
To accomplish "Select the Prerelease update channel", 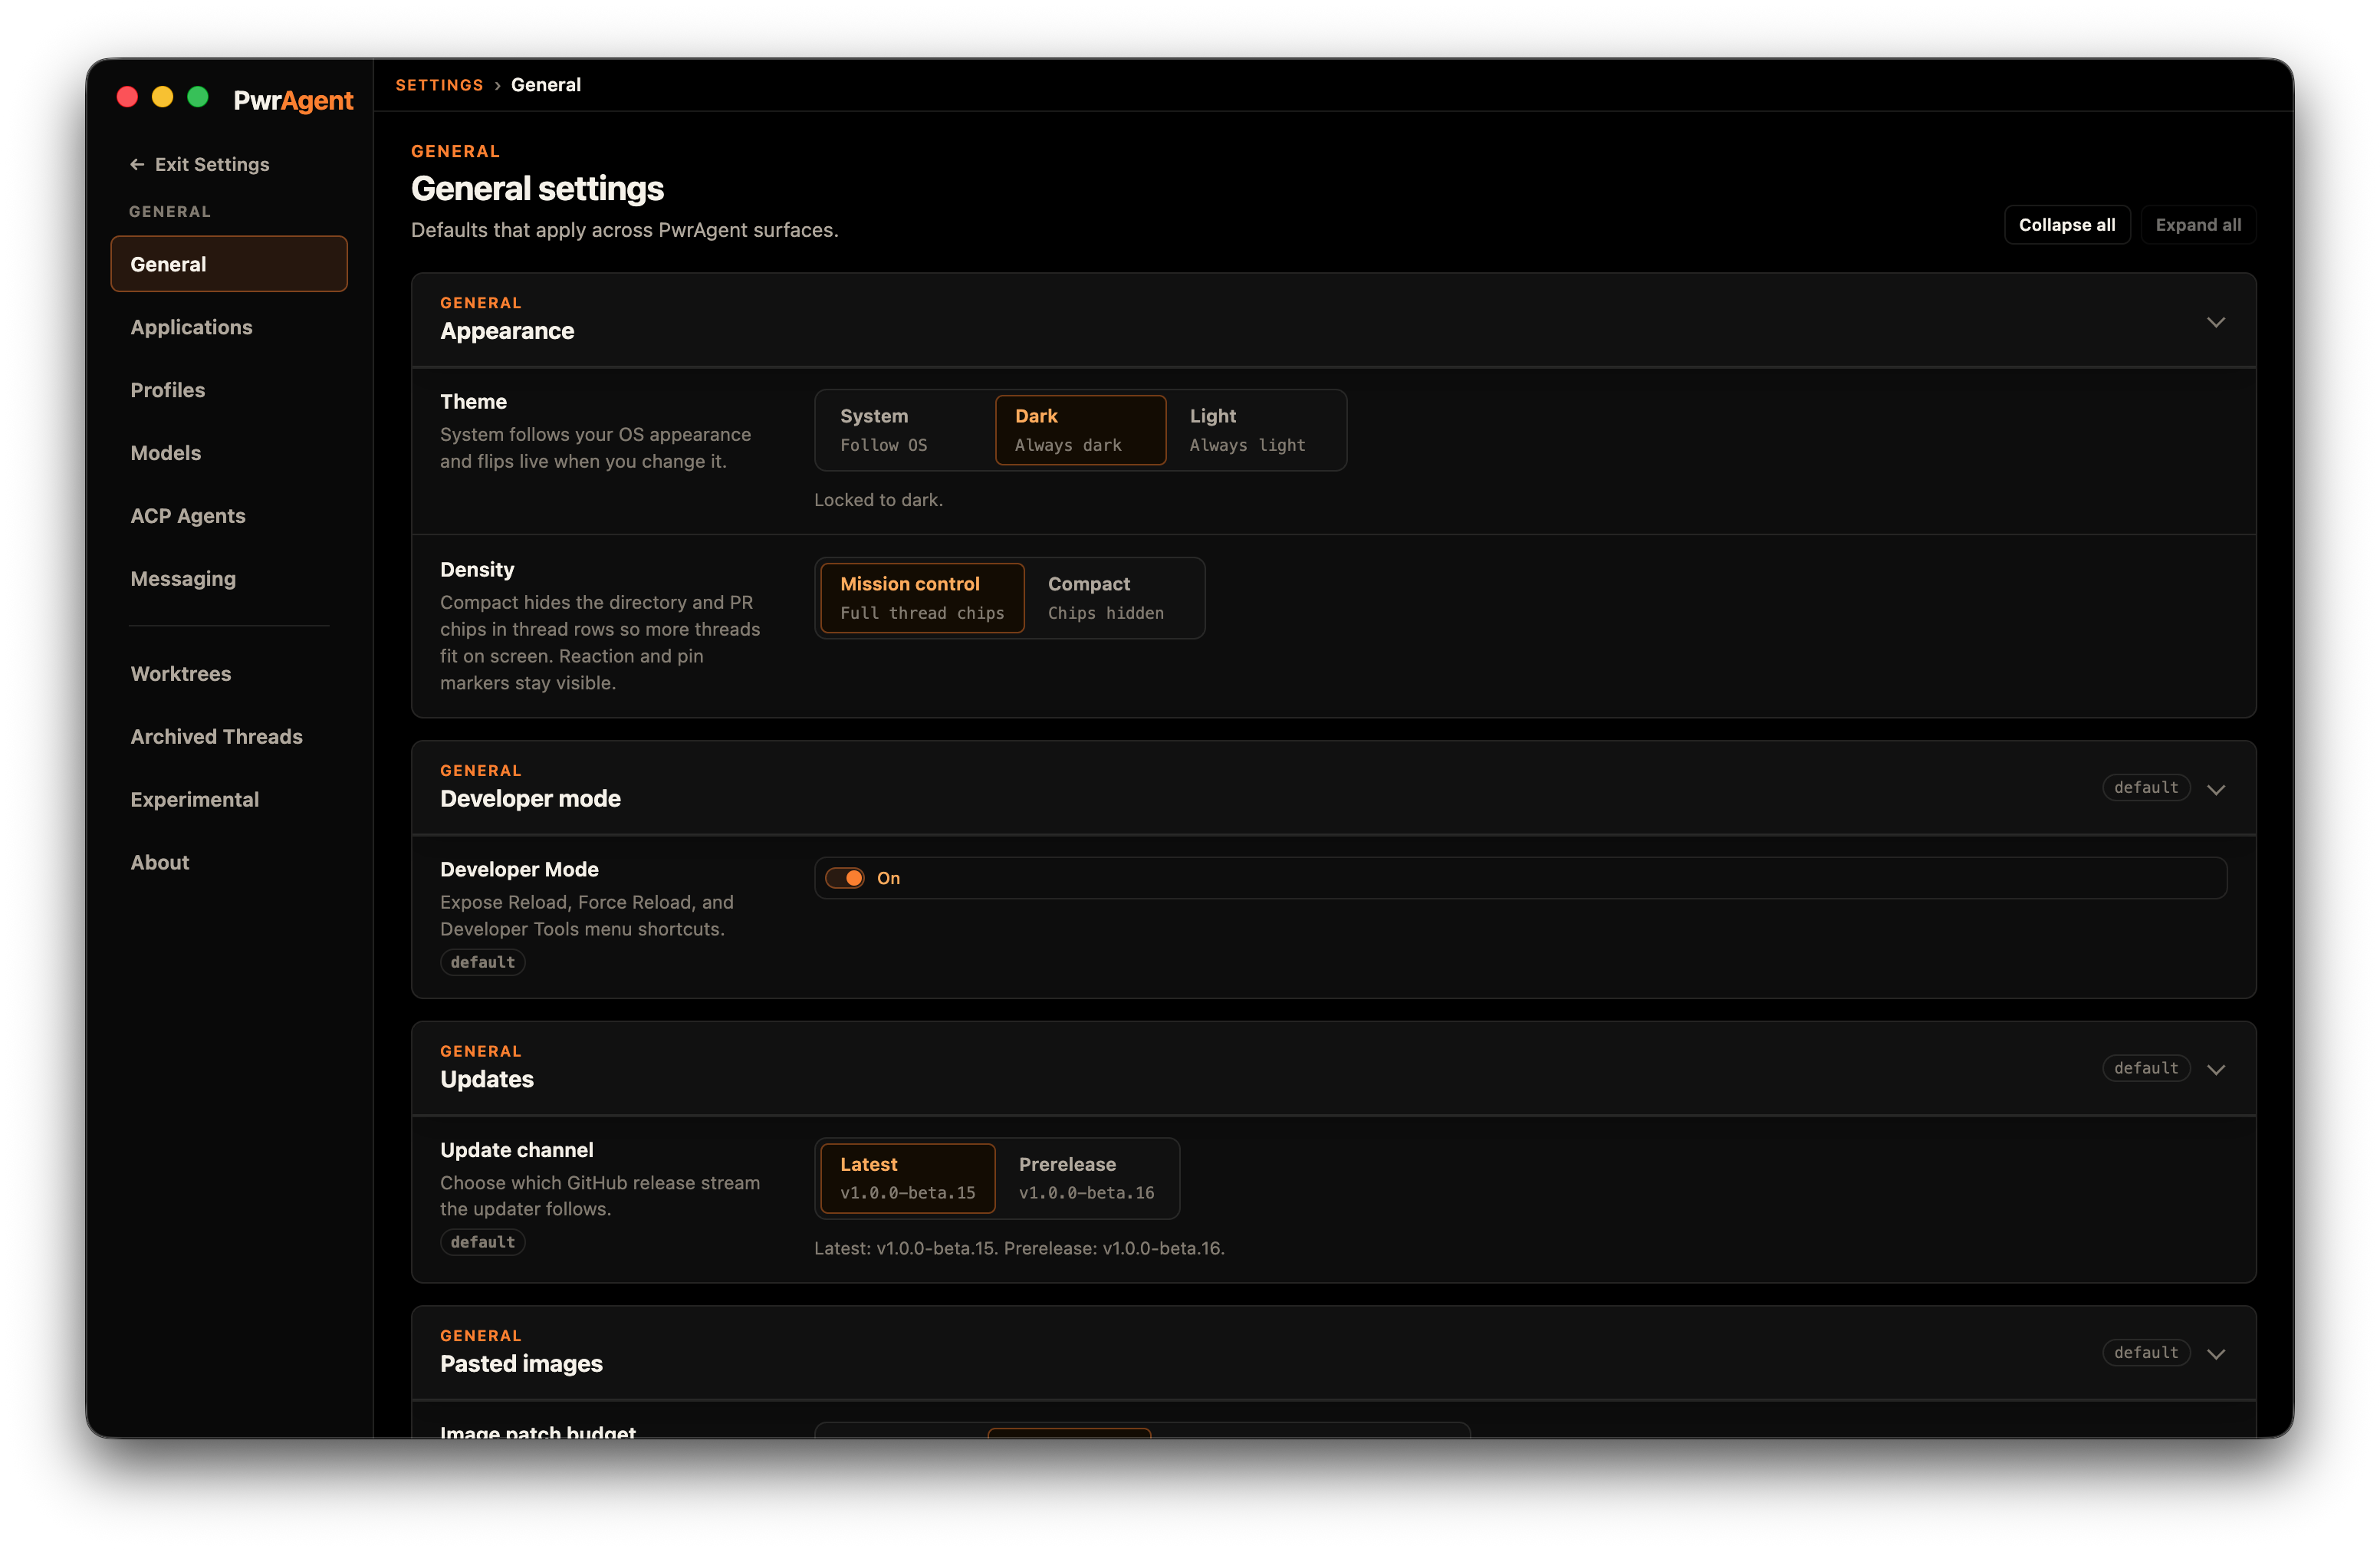I will [1086, 1178].
